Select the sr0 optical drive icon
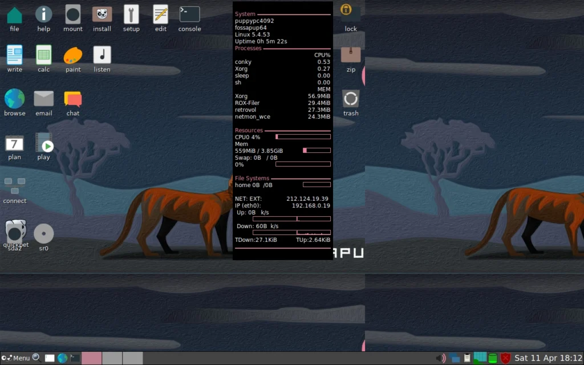The width and height of the screenshot is (584, 365). [x=43, y=238]
